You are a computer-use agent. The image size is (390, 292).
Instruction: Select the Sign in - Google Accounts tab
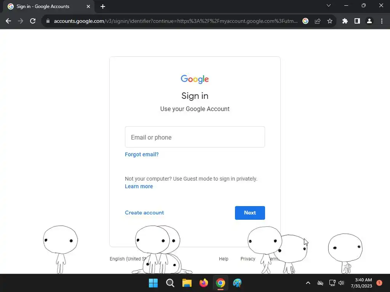point(48,6)
